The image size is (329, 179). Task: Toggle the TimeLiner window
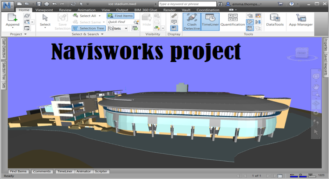(x=210, y=22)
